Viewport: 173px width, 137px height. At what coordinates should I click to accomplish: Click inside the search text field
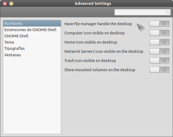tap(140, 12)
